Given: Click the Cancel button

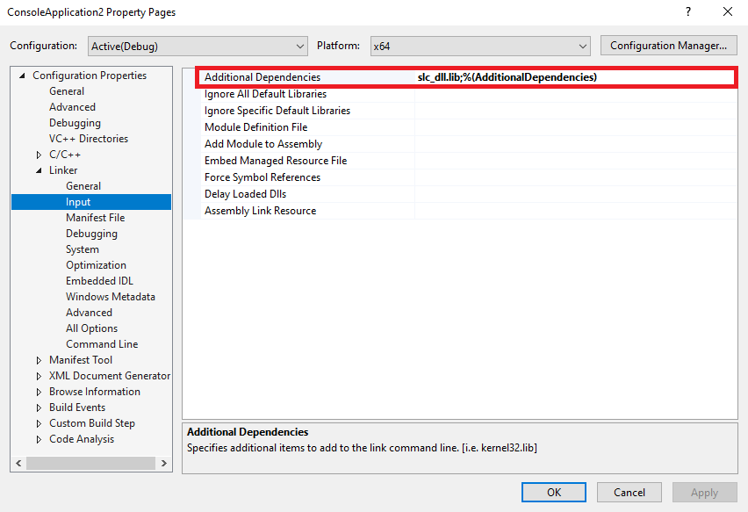Looking at the screenshot, I should [x=629, y=493].
